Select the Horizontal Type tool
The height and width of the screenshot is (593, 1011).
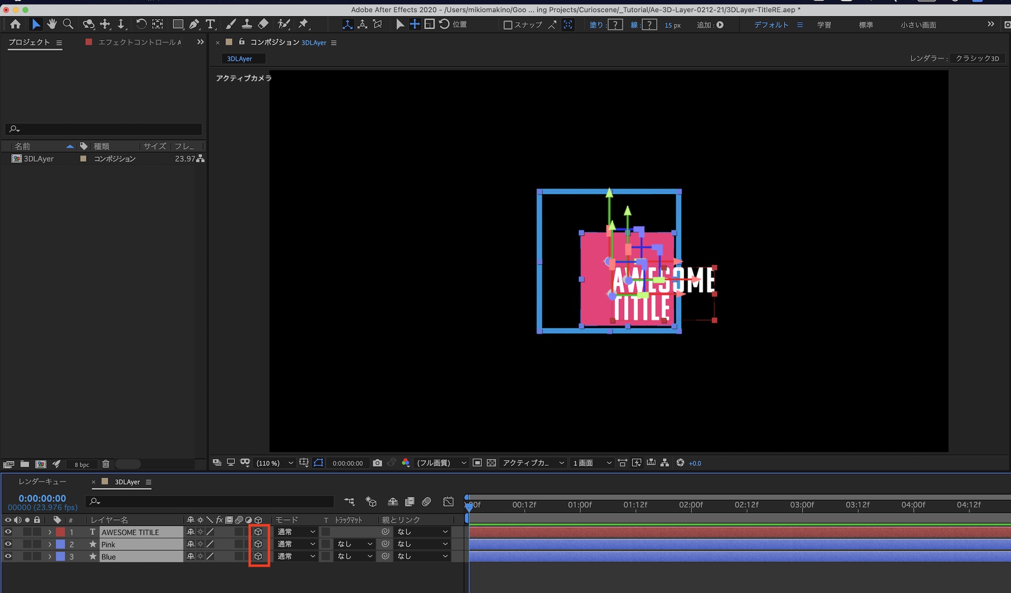(x=210, y=24)
